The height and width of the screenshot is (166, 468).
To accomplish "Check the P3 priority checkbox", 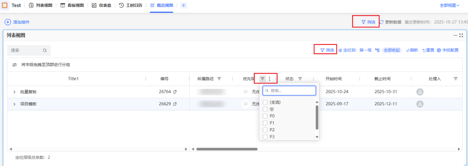I will (265, 137).
